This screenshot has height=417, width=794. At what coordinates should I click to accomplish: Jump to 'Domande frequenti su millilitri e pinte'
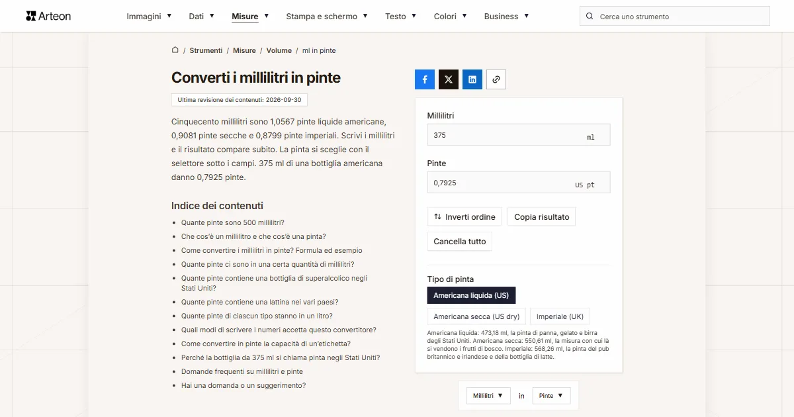(242, 371)
